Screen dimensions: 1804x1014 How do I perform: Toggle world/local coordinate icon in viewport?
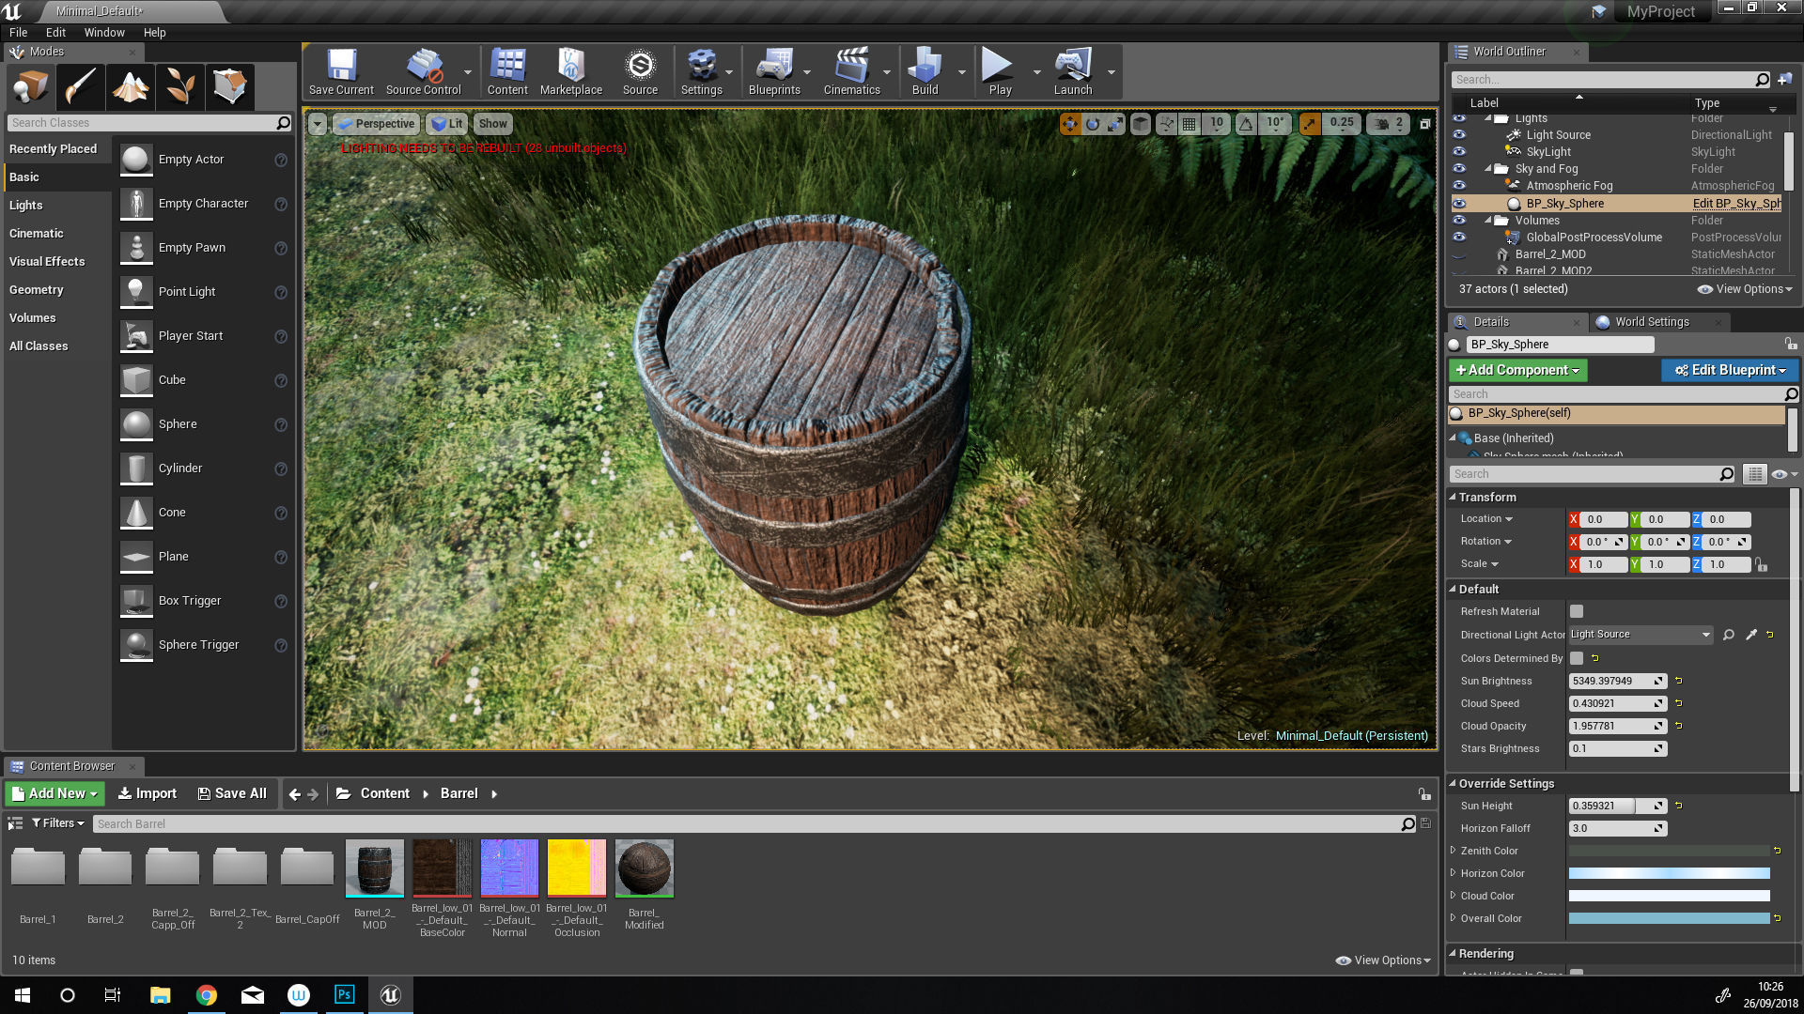click(x=1141, y=124)
